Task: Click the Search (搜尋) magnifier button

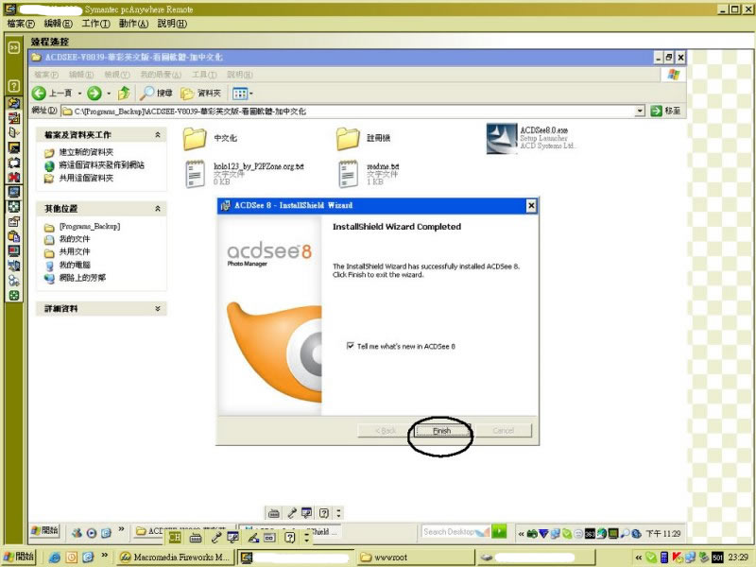Action: tap(156, 93)
